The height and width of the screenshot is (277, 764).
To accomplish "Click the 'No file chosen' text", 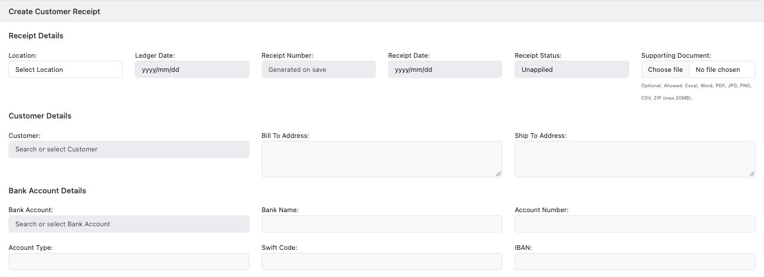I will coord(717,70).
